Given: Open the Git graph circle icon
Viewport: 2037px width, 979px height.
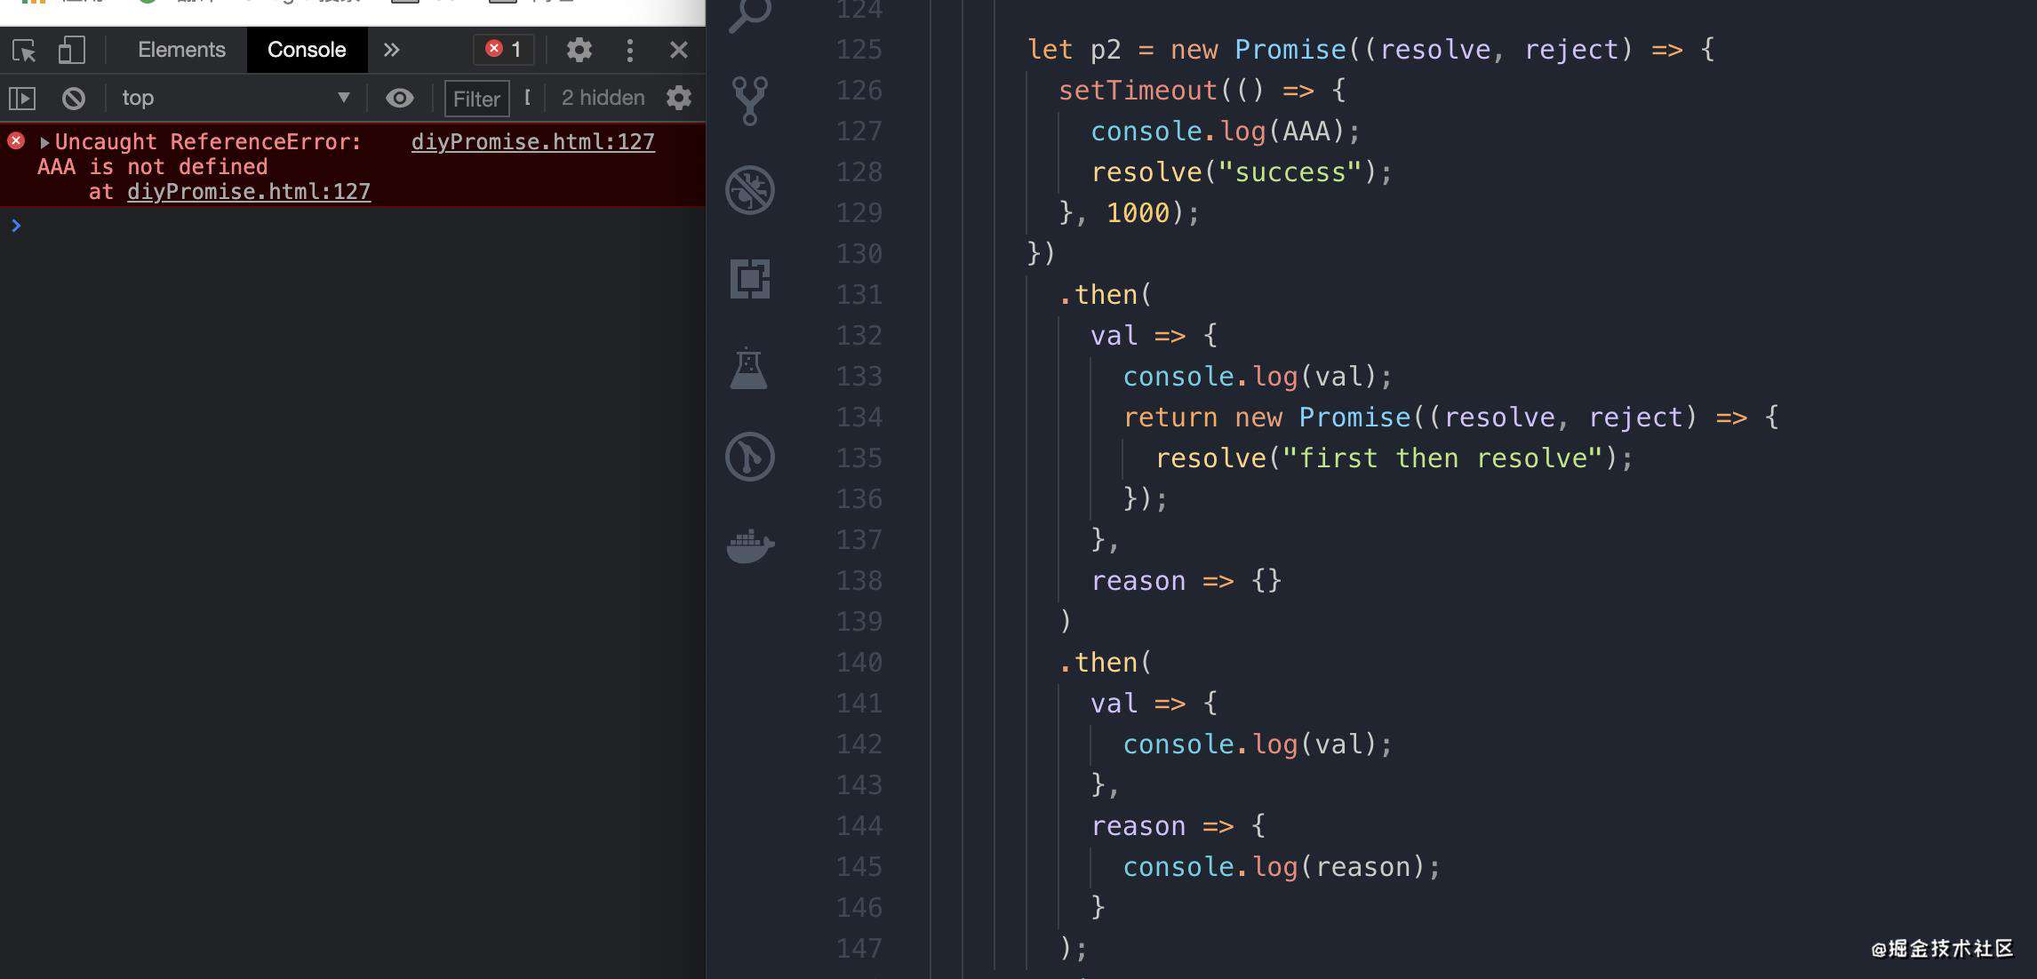Looking at the screenshot, I should point(750,457).
